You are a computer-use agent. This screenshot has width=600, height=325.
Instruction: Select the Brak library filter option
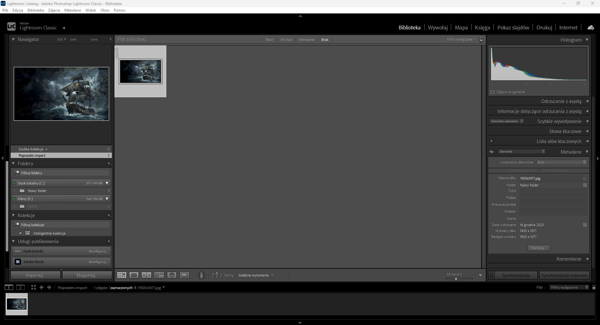click(x=325, y=40)
